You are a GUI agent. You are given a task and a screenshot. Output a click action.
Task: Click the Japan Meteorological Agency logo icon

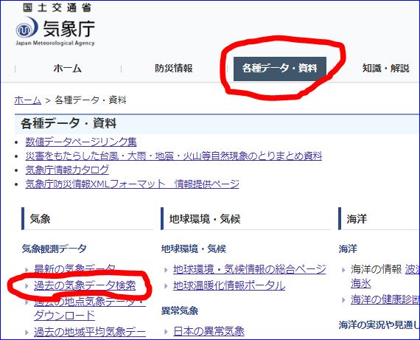[27, 27]
